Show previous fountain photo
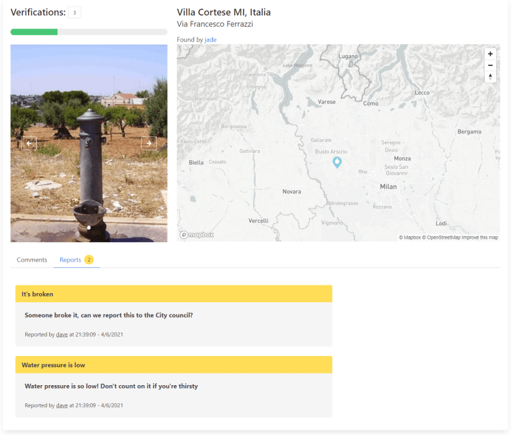518x435 pixels. click(29, 143)
